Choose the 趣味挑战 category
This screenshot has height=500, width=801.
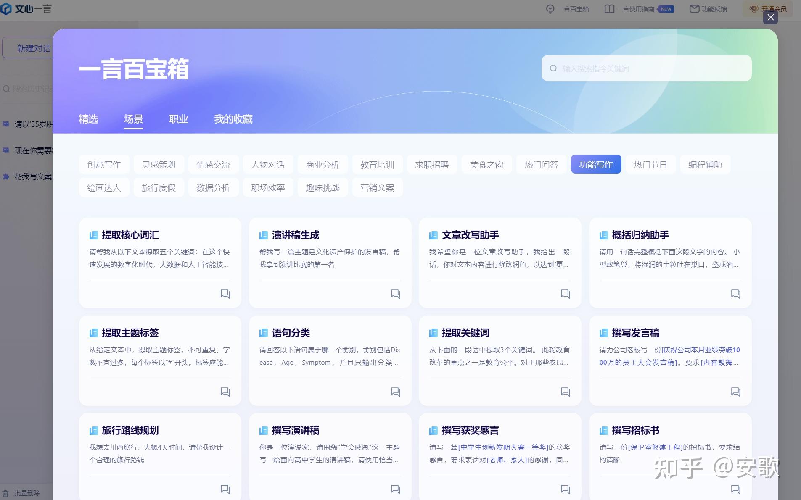pos(323,187)
